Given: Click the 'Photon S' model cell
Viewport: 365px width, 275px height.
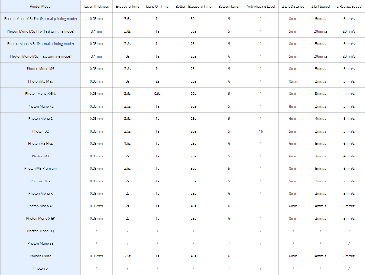Looking at the screenshot, I should point(40,268).
